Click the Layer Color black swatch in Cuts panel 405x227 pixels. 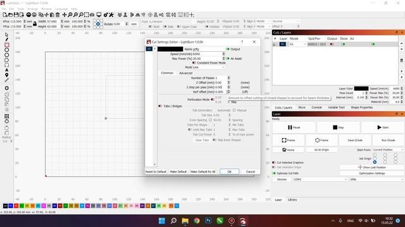361,88
